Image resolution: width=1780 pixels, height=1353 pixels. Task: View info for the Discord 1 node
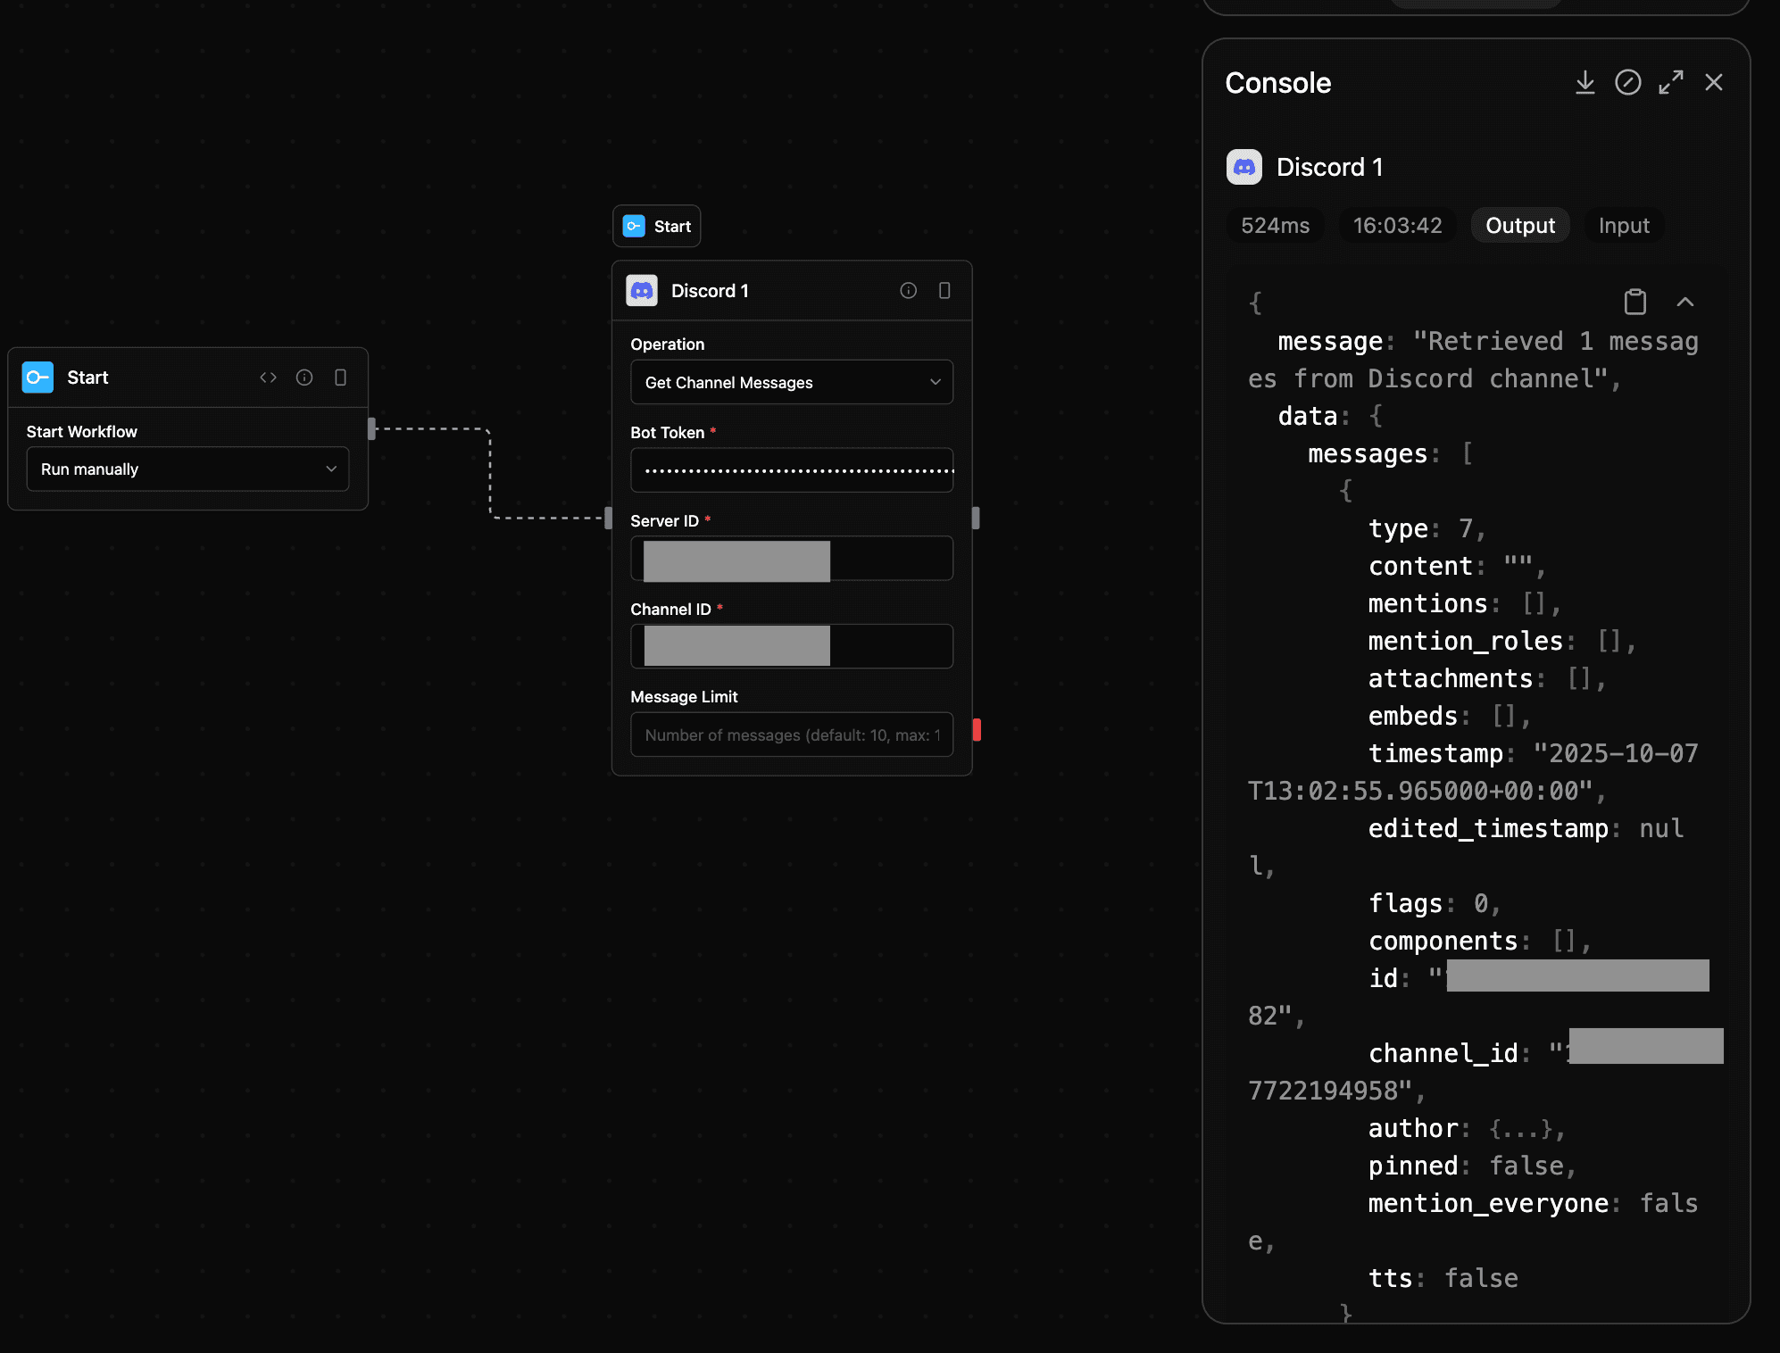click(909, 291)
